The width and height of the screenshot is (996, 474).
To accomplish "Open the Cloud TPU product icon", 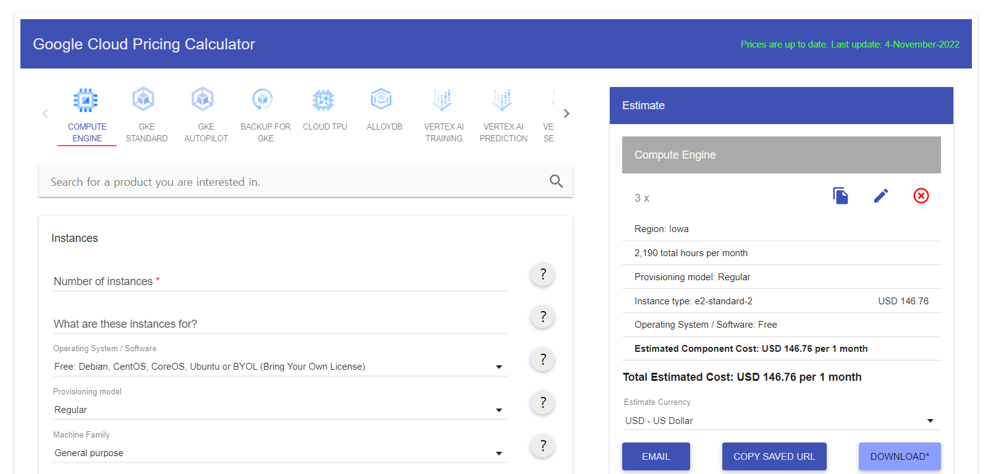I will (x=323, y=100).
